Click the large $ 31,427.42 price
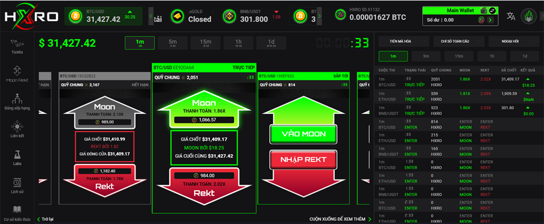Screen dimensions: 544x224 point(68,43)
